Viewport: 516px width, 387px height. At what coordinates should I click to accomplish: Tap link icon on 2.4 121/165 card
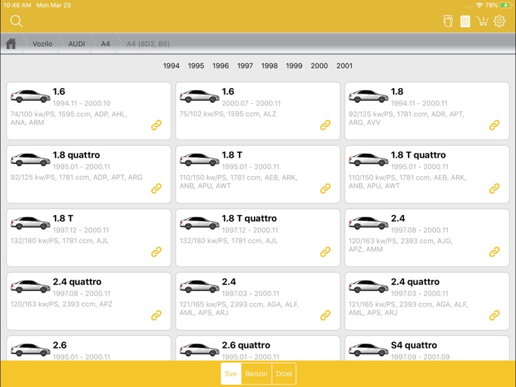[325, 315]
